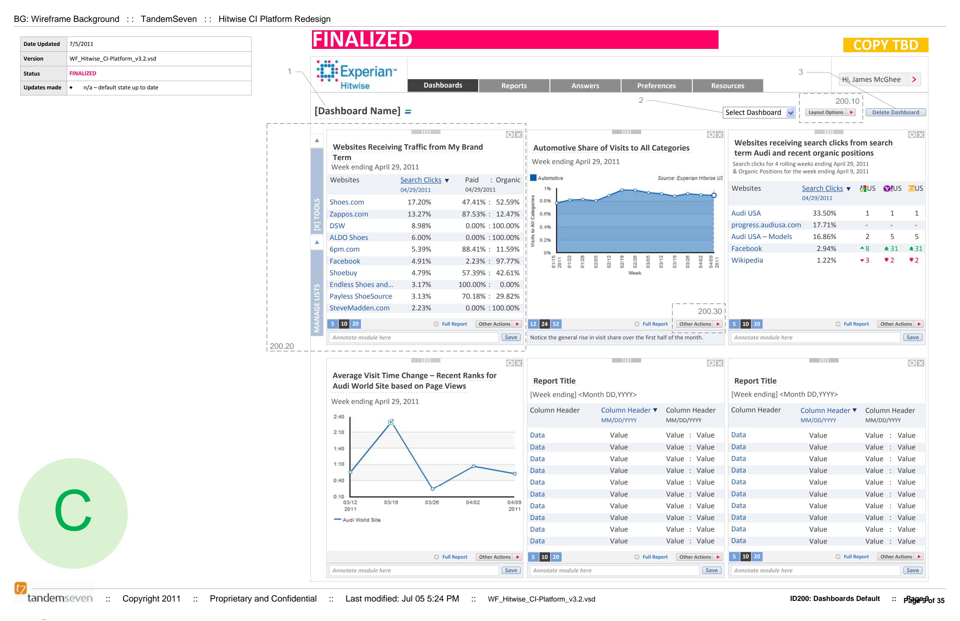Open Other Actions in Audi search clicks module
960x621 pixels.
pos(900,324)
